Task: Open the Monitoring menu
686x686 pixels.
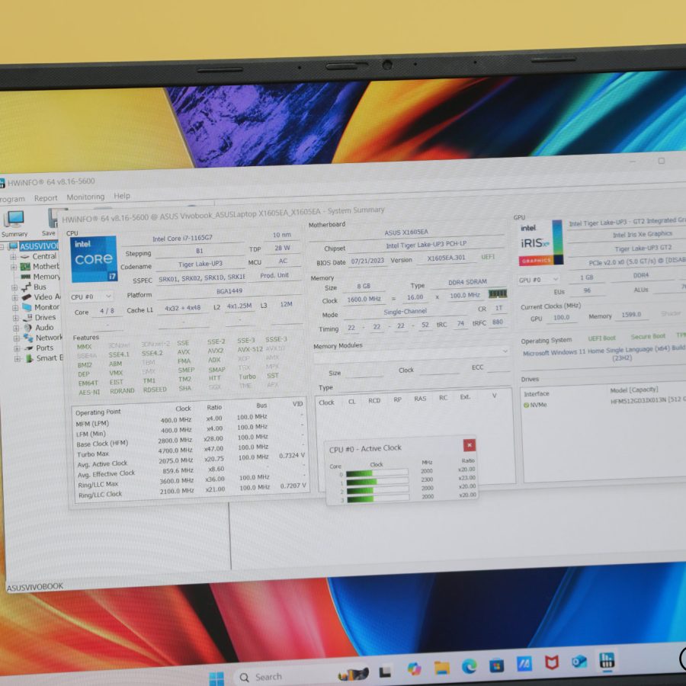Action: (x=85, y=197)
